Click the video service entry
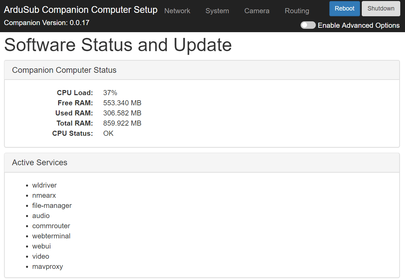405x279 pixels. (41, 256)
